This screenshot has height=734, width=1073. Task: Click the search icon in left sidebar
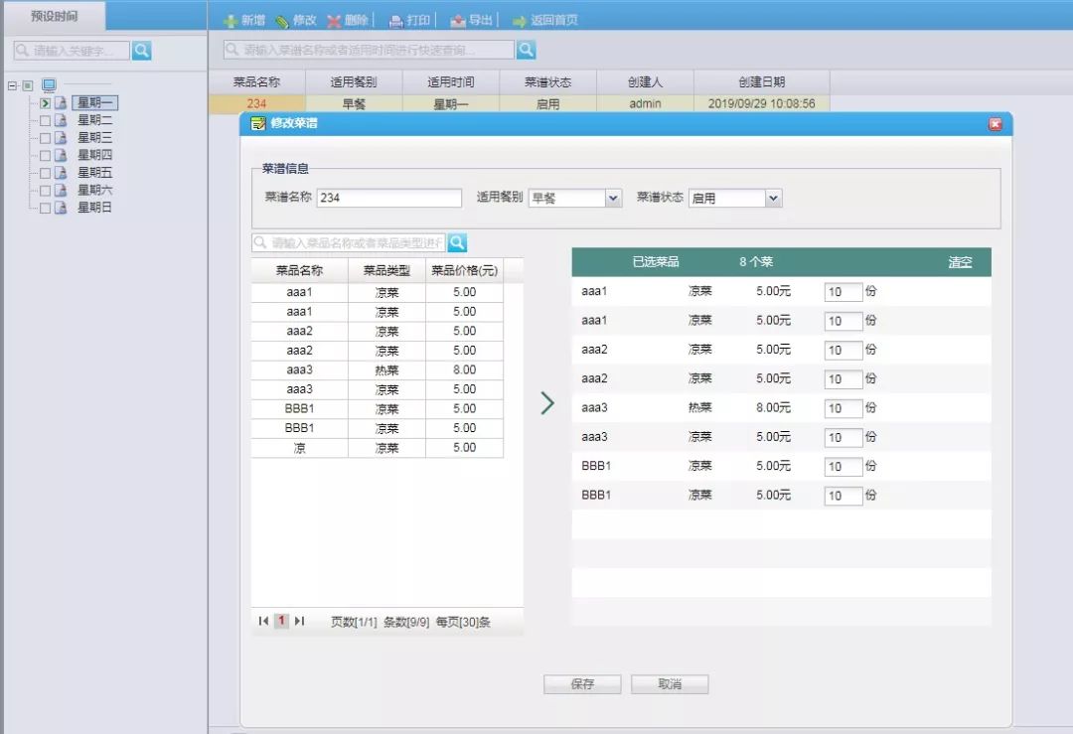click(x=142, y=50)
